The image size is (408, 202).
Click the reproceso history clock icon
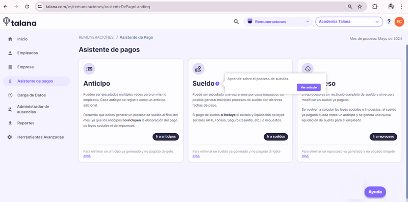[308, 69]
